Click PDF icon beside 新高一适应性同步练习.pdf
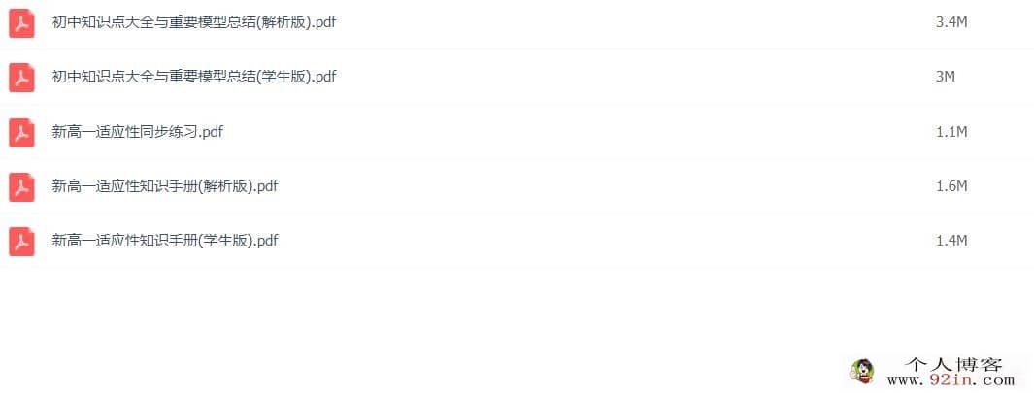 pyautogui.click(x=21, y=133)
